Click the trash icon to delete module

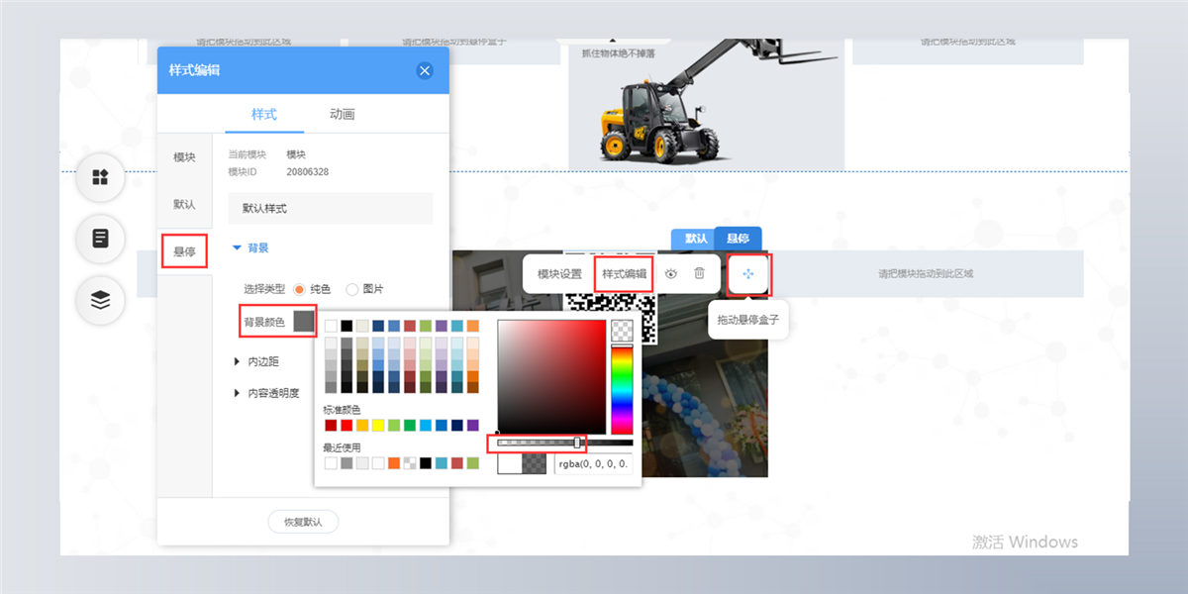[x=699, y=273]
